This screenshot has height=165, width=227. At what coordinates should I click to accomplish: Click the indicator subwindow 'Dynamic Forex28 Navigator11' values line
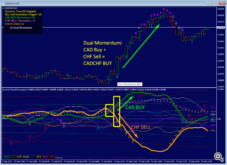pos(84,90)
